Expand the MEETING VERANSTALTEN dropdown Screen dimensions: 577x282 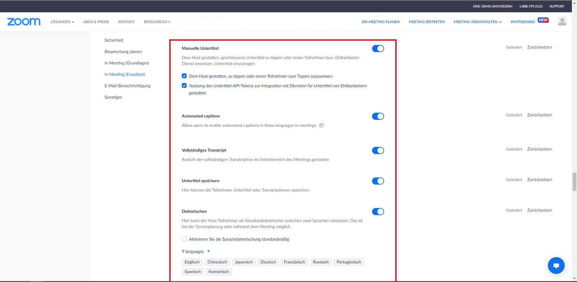[x=477, y=22]
